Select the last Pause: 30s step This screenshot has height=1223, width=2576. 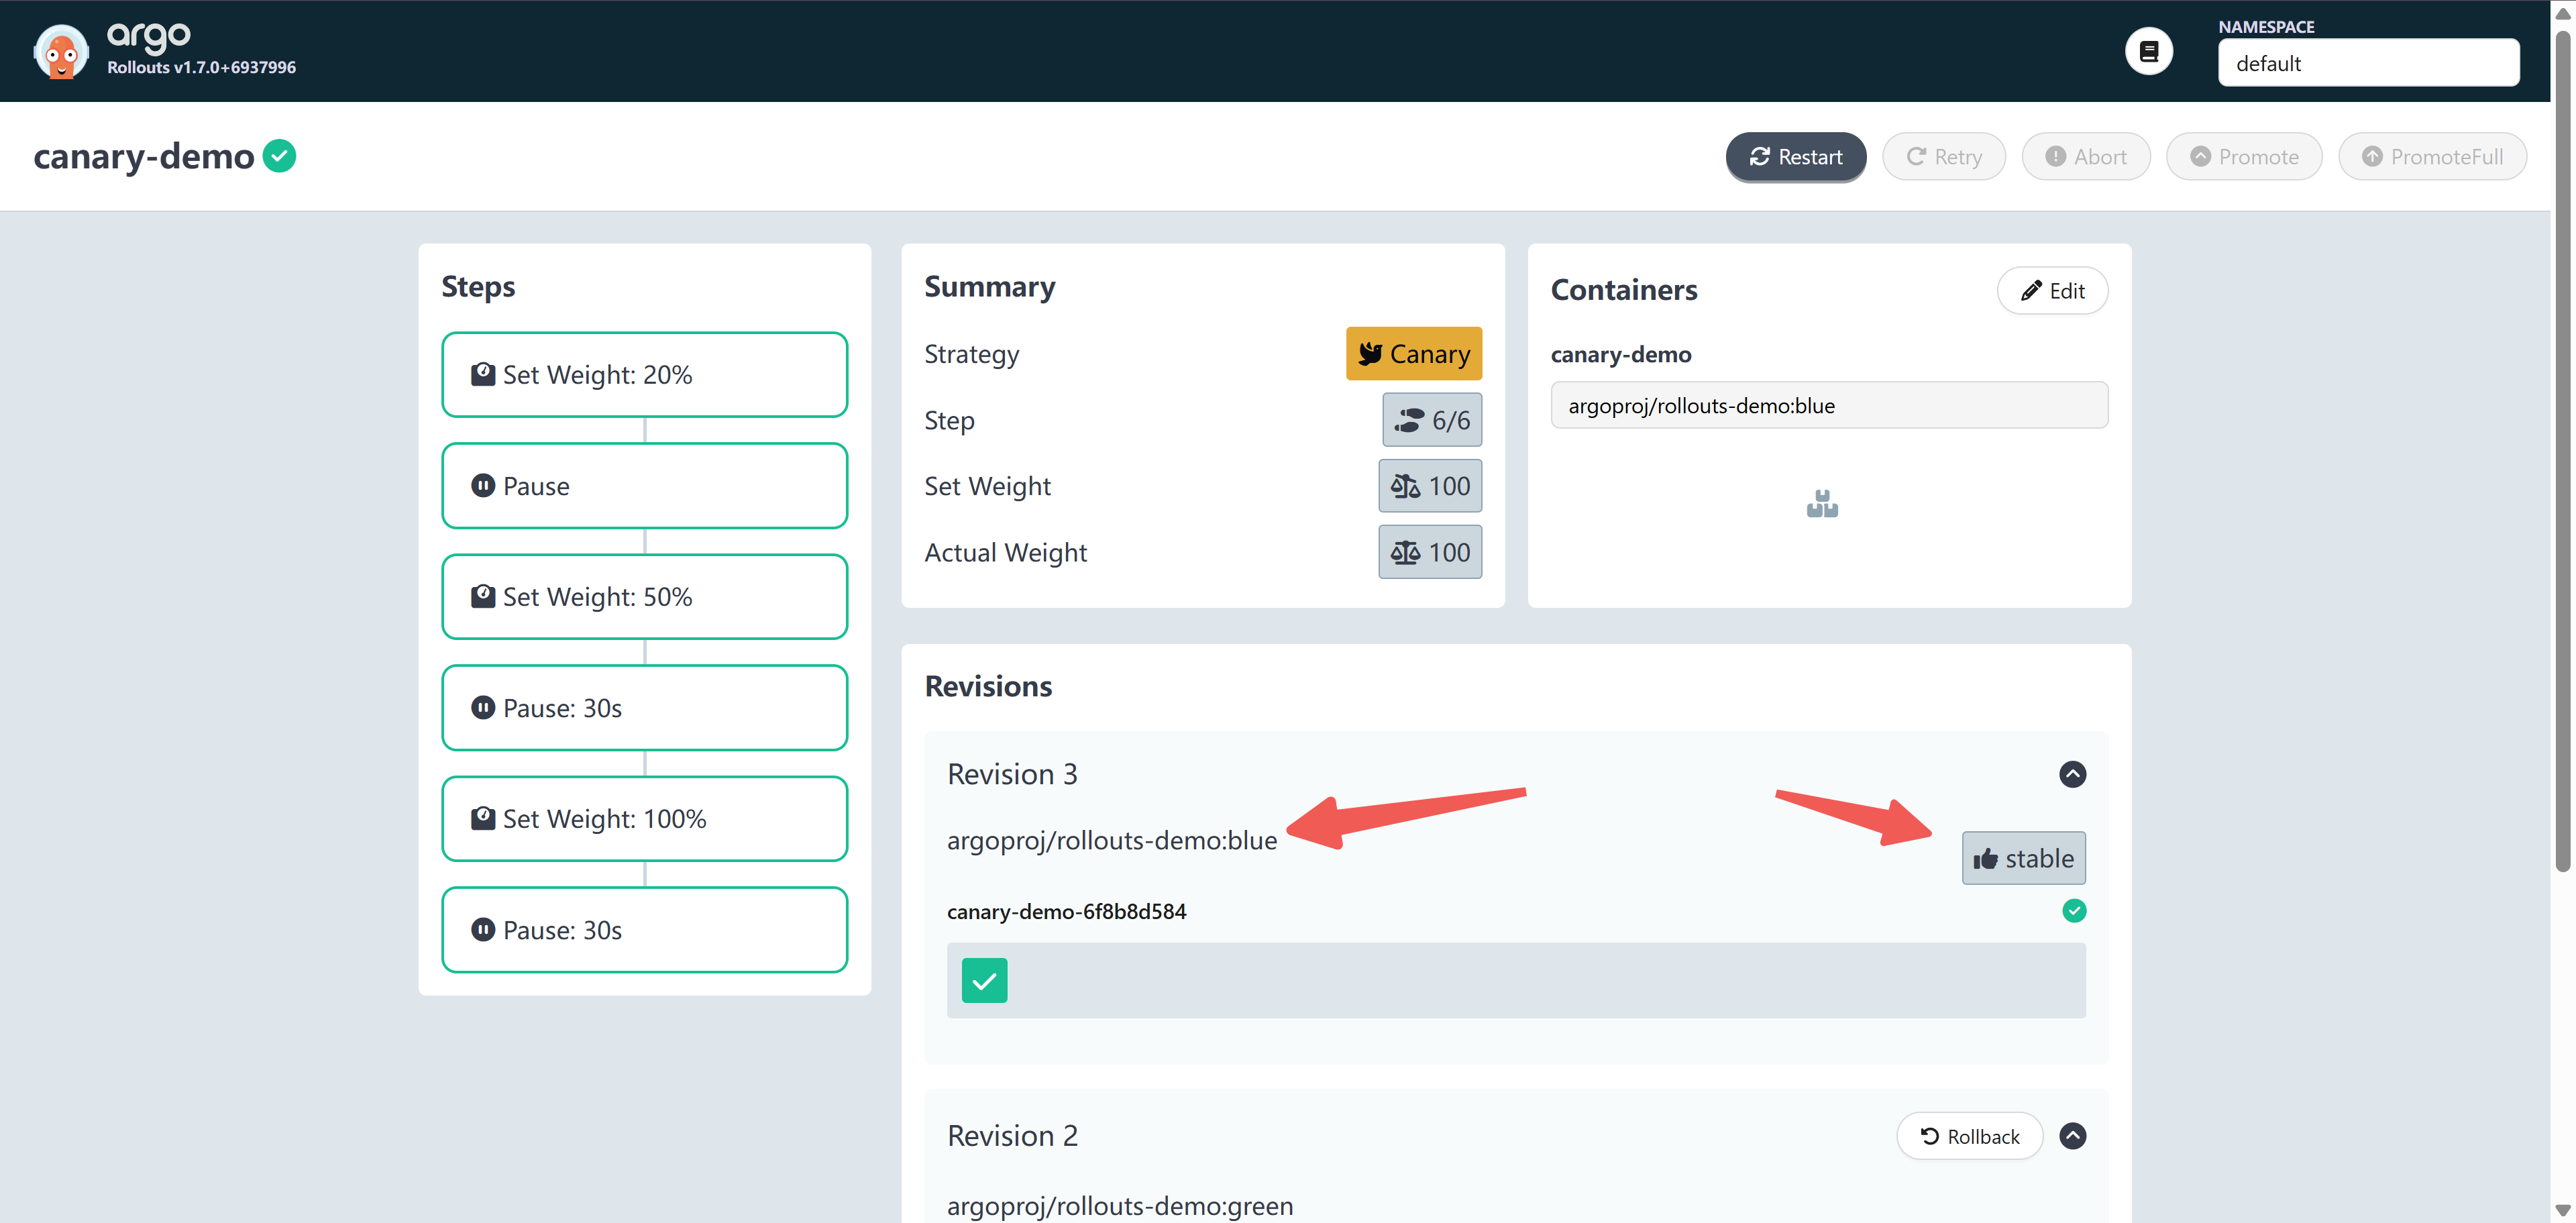[644, 930]
